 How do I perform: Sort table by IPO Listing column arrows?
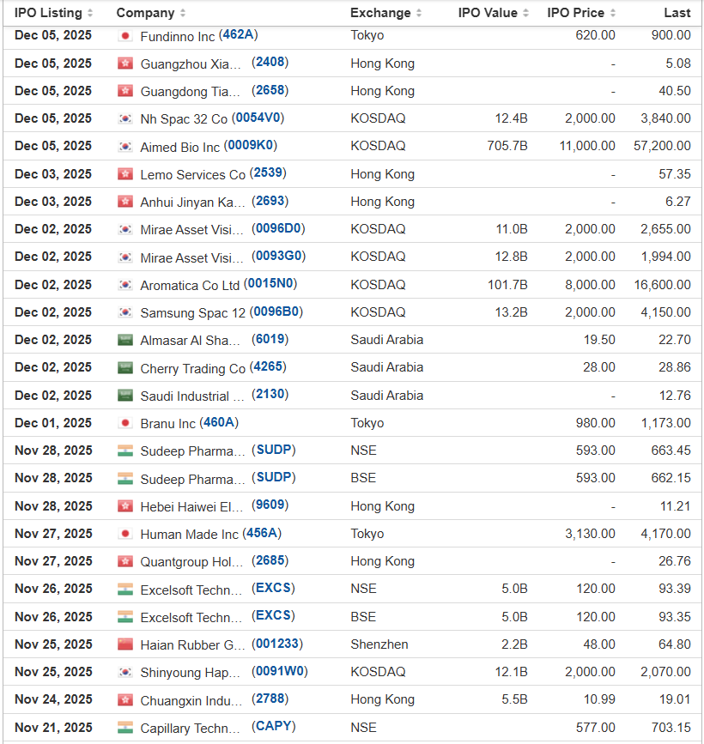(x=90, y=13)
